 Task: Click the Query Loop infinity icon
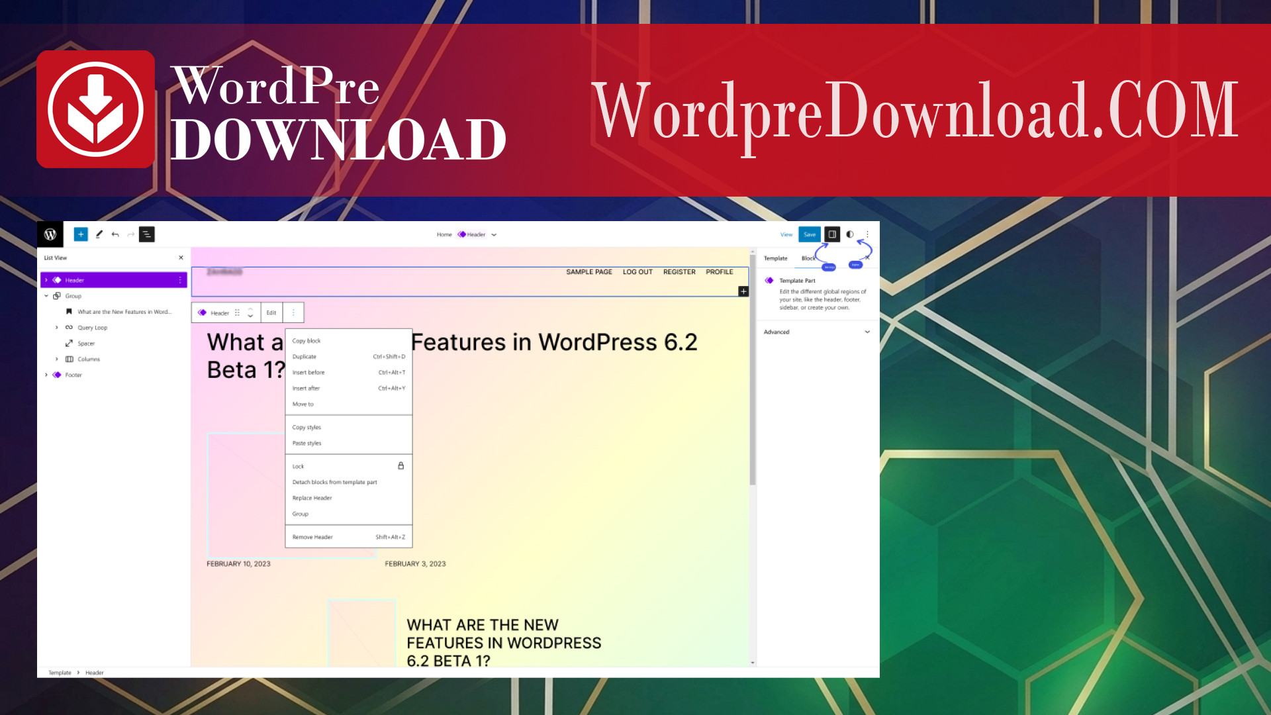click(x=69, y=328)
